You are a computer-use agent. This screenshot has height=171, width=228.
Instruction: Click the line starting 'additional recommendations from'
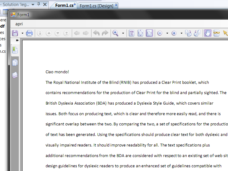point(137,156)
